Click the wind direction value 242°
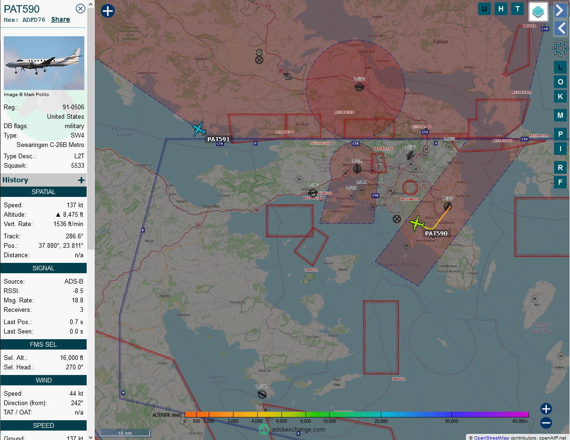This screenshot has height=440, width=570. [77, 403]
